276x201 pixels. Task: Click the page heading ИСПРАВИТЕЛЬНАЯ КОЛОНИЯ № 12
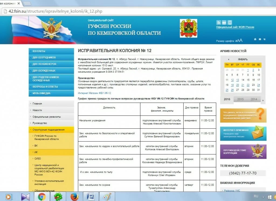pyautogui.click(x=115, y=51)
